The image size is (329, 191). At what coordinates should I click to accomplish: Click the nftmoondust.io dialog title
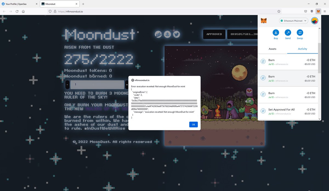click(x=142, y=80)
